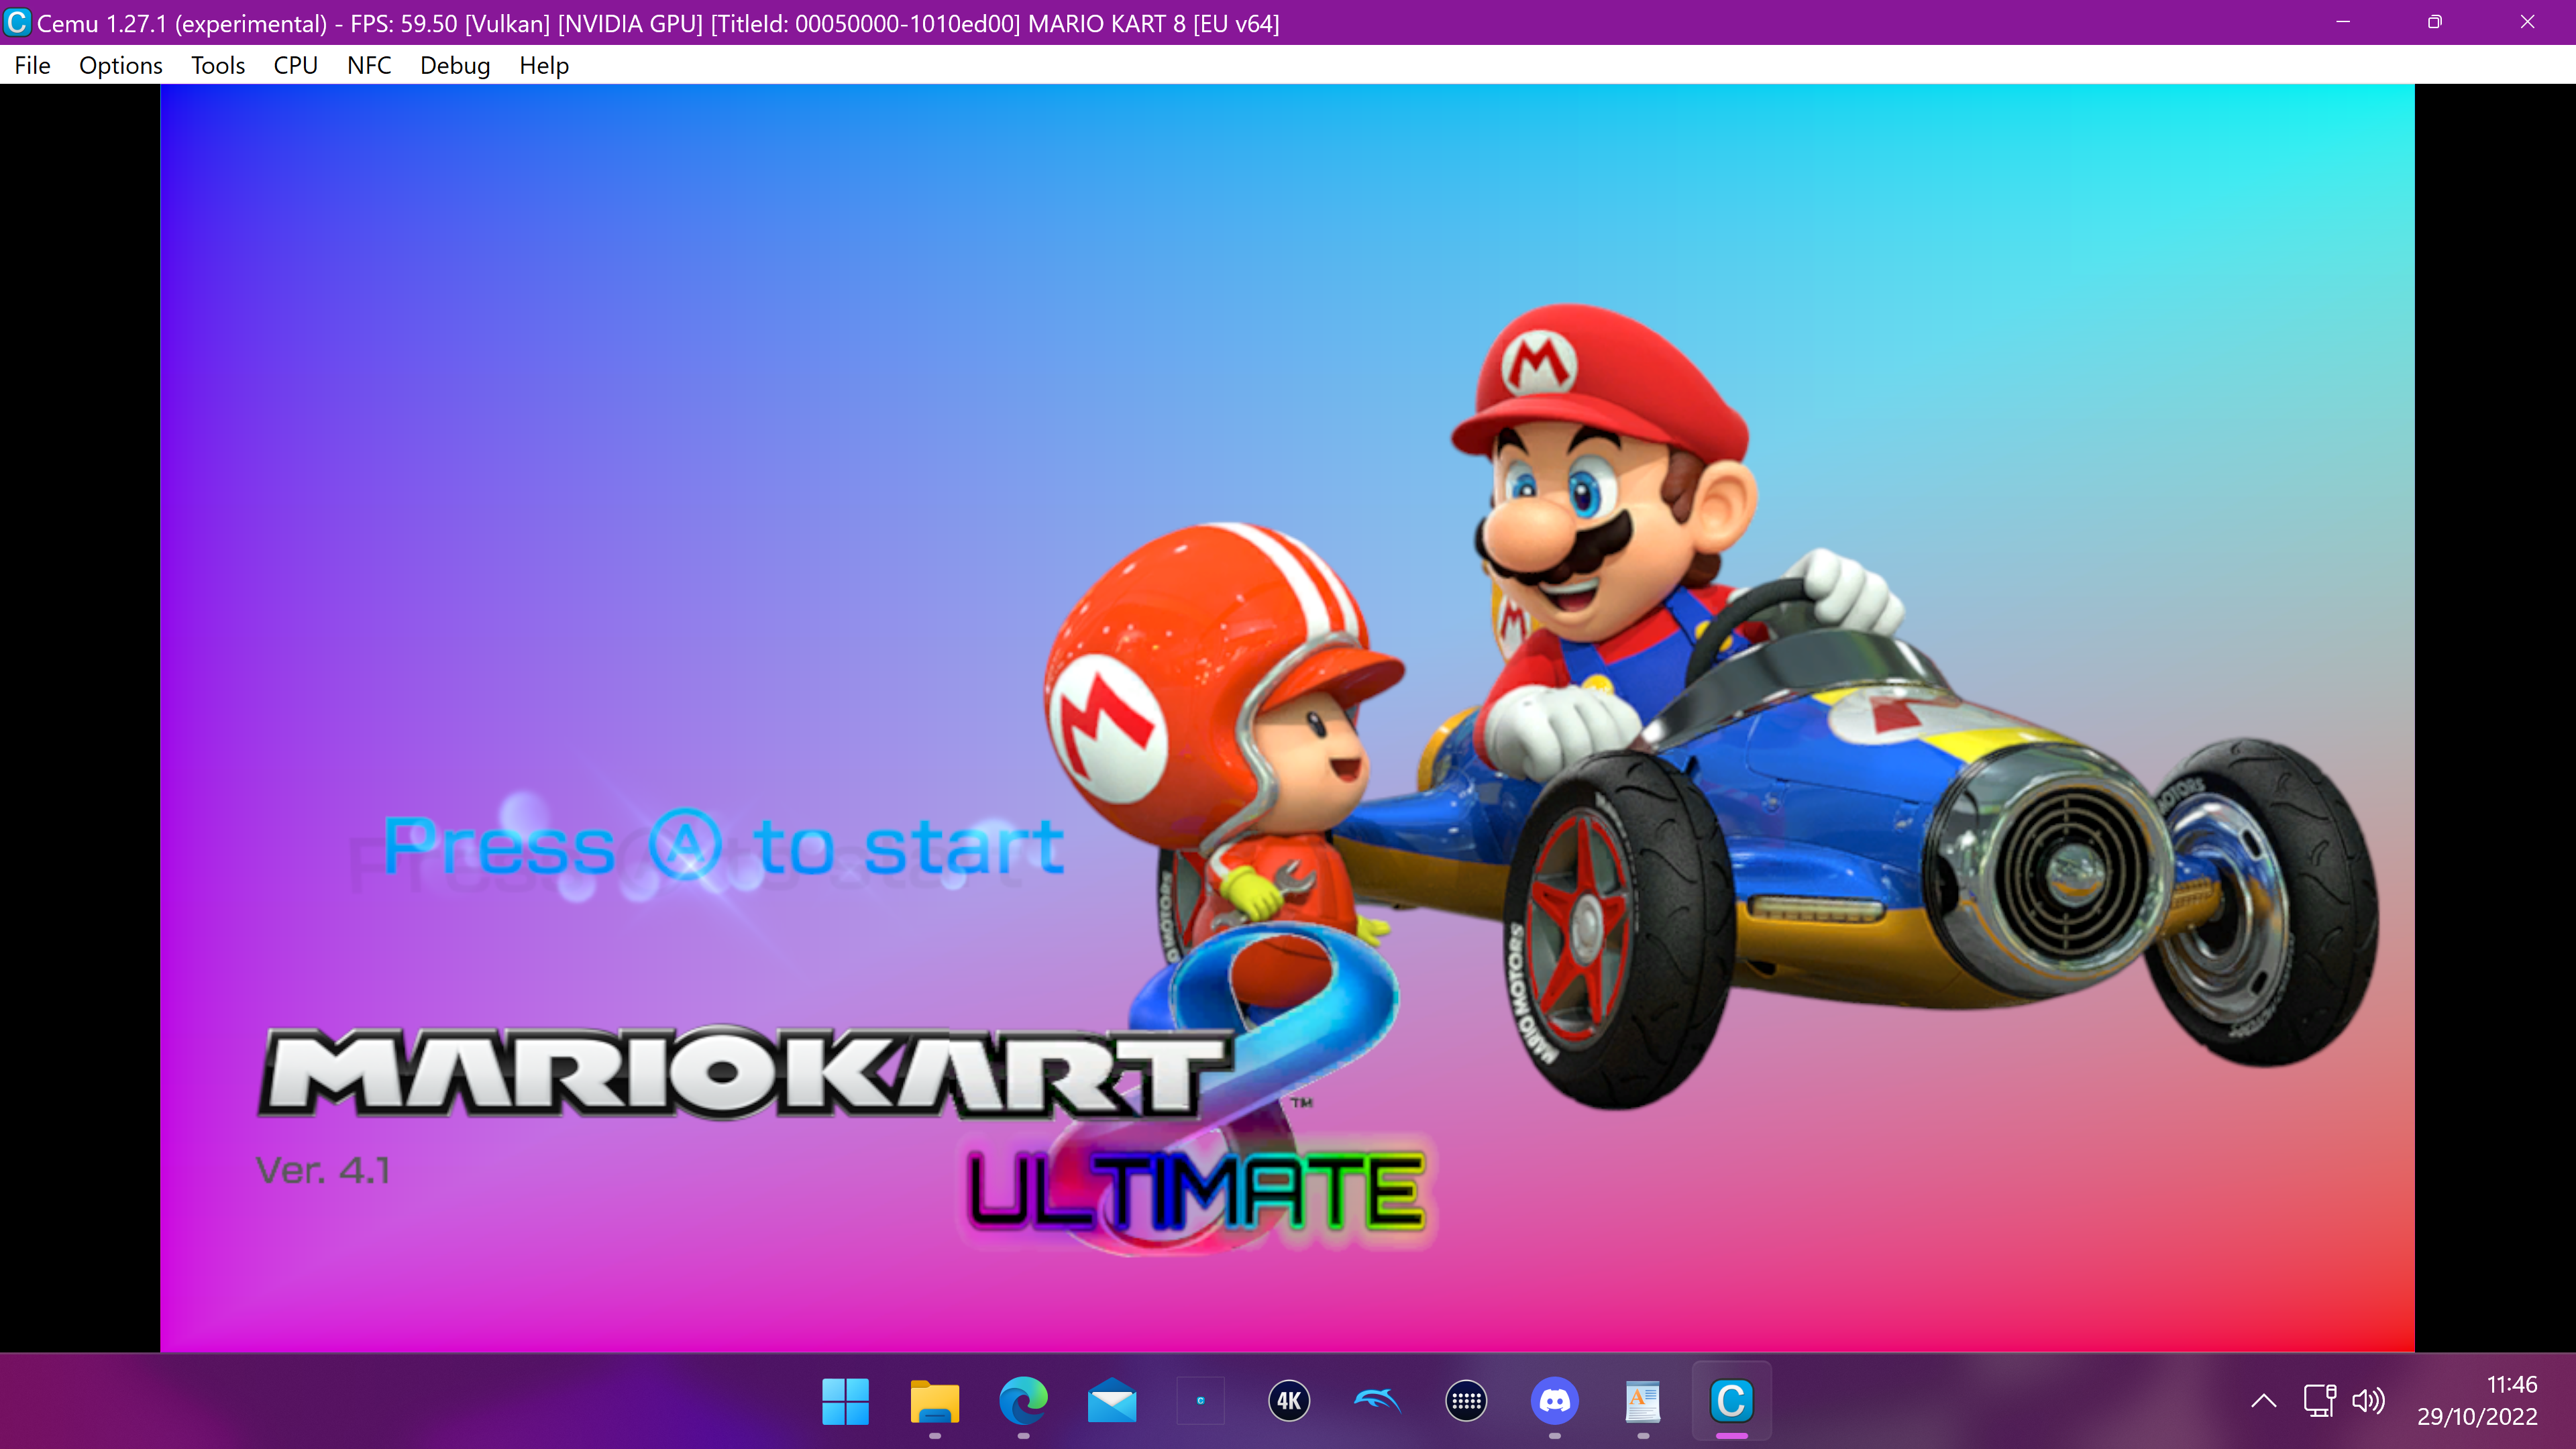Open the Help menu

[x=544, y=65]
